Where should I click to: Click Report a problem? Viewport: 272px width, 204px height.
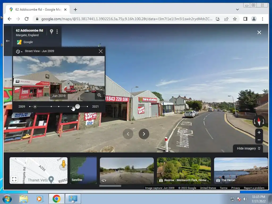[254, 188]
